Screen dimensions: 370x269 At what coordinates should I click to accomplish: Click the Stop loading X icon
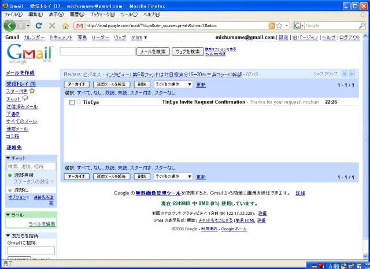coord(52,25)
